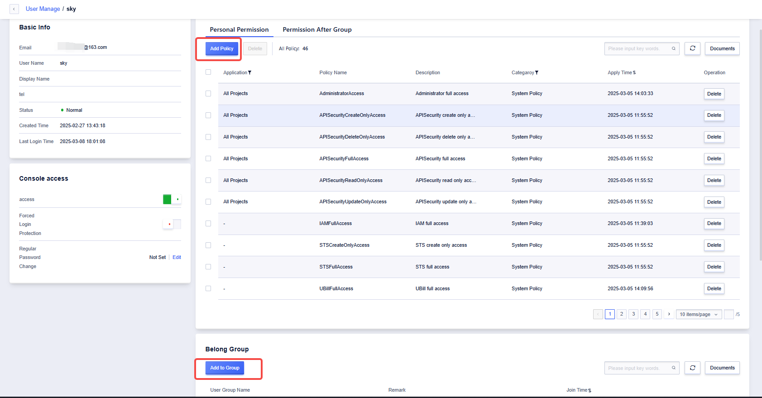
Task: Edit Regular Password Change setting
Action: [x=177, y=257]
